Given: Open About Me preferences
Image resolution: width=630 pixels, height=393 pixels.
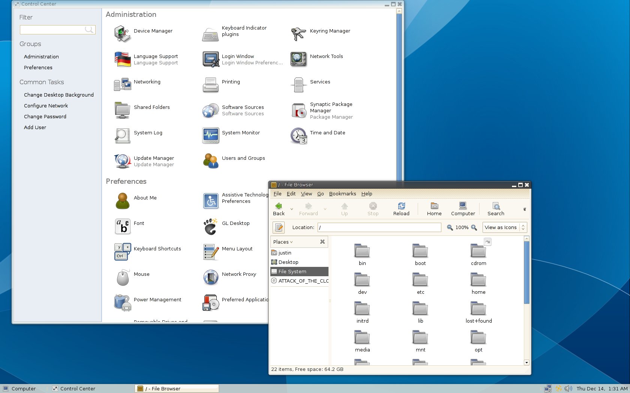Looking at the screenshot, I should point(136,200).
